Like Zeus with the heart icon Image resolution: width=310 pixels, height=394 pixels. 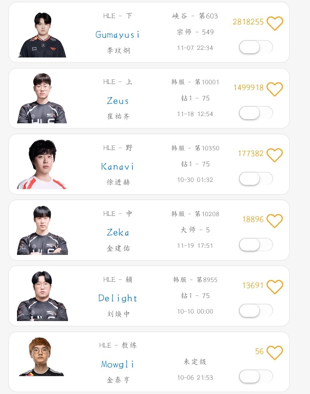click(x=274, y=89)
